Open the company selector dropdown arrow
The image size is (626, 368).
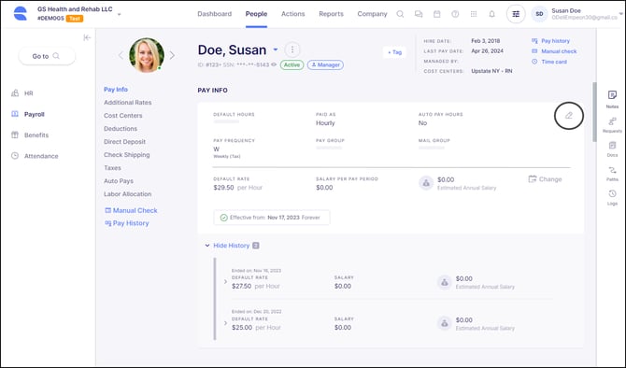(x=119, y=14)
